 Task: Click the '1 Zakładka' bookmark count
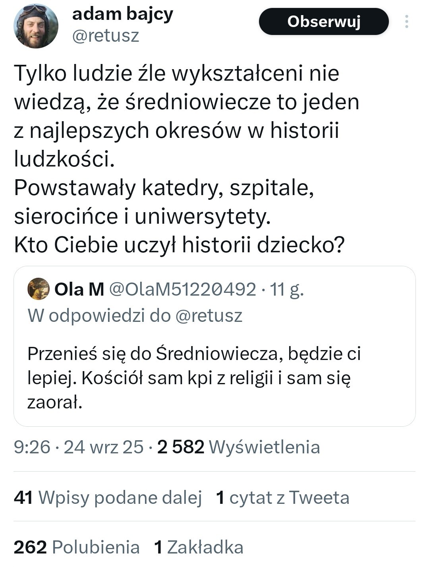pos(198,547)
